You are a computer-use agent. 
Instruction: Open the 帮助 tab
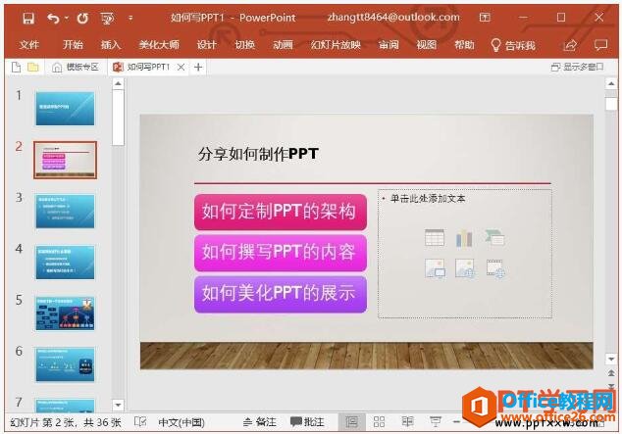pos(464,45)
